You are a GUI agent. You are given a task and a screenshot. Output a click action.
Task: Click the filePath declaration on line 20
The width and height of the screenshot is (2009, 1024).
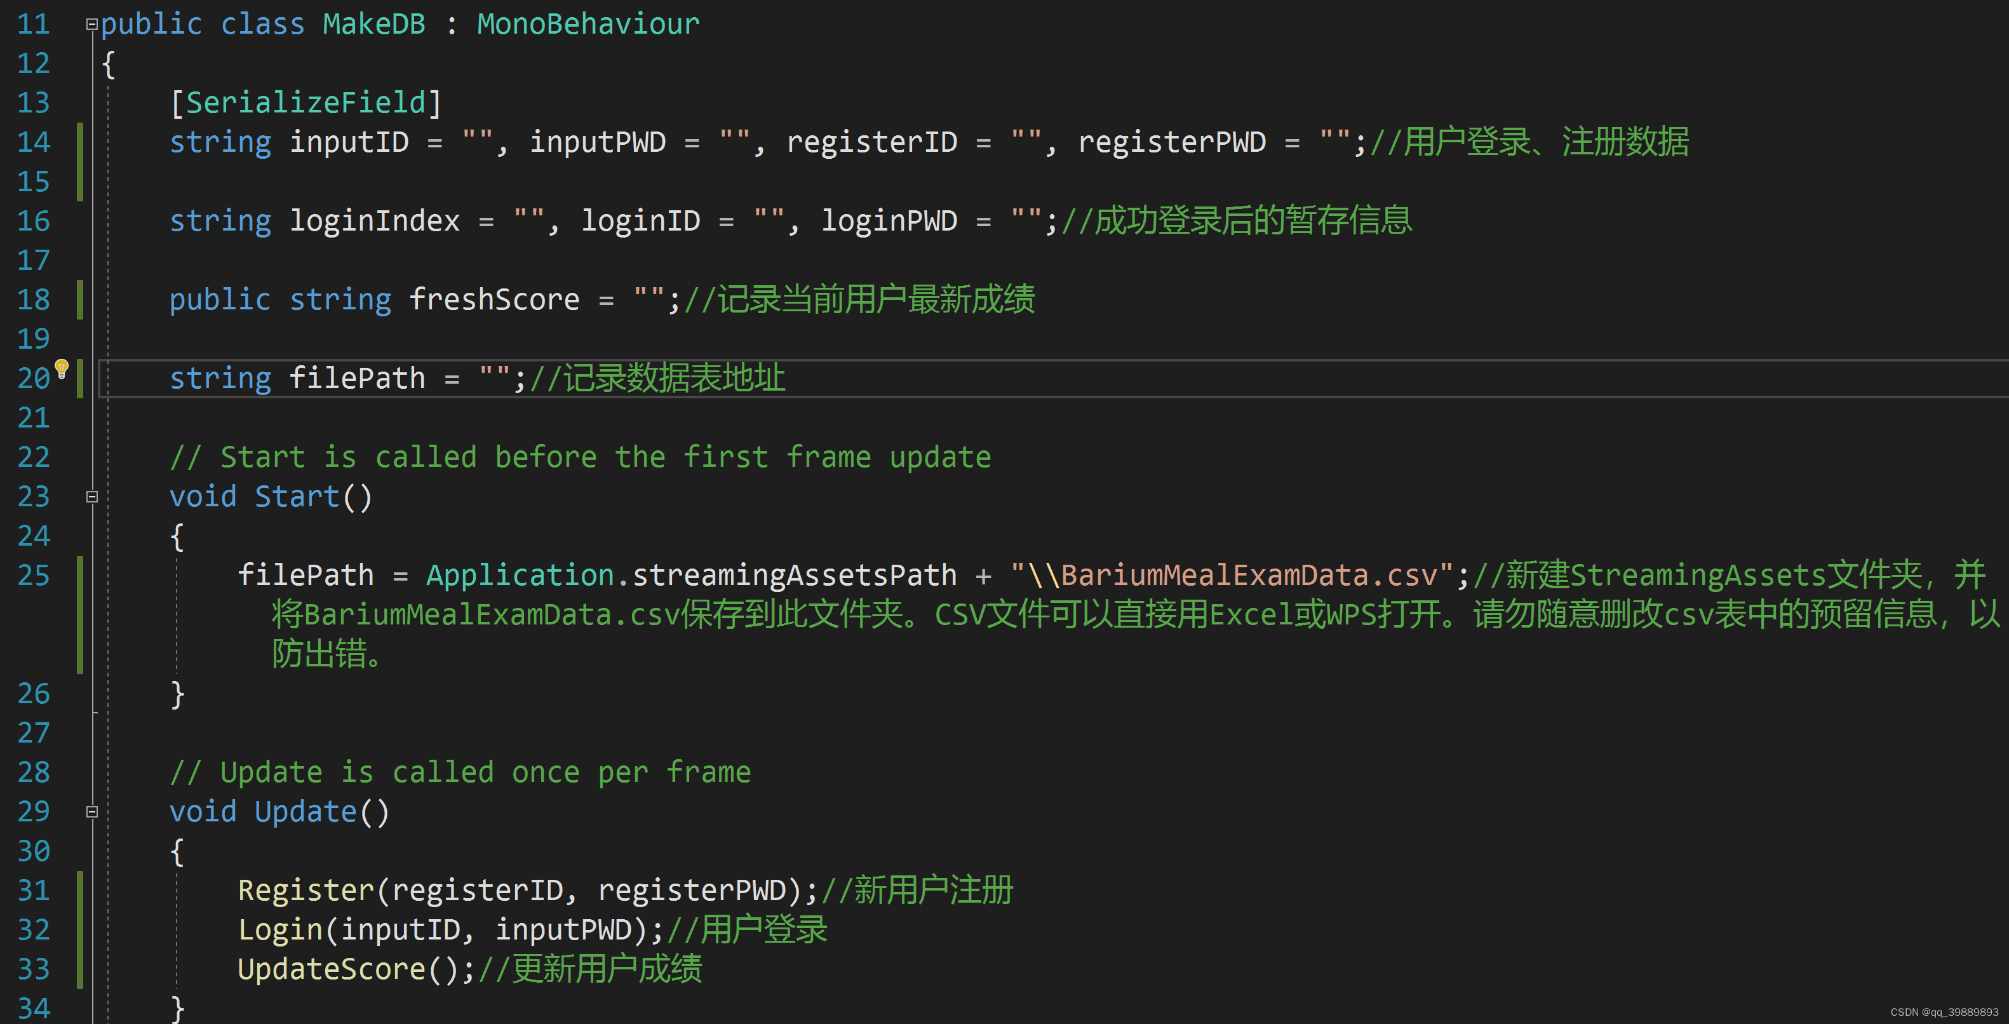pyautogui.click(x=358, y=378)
